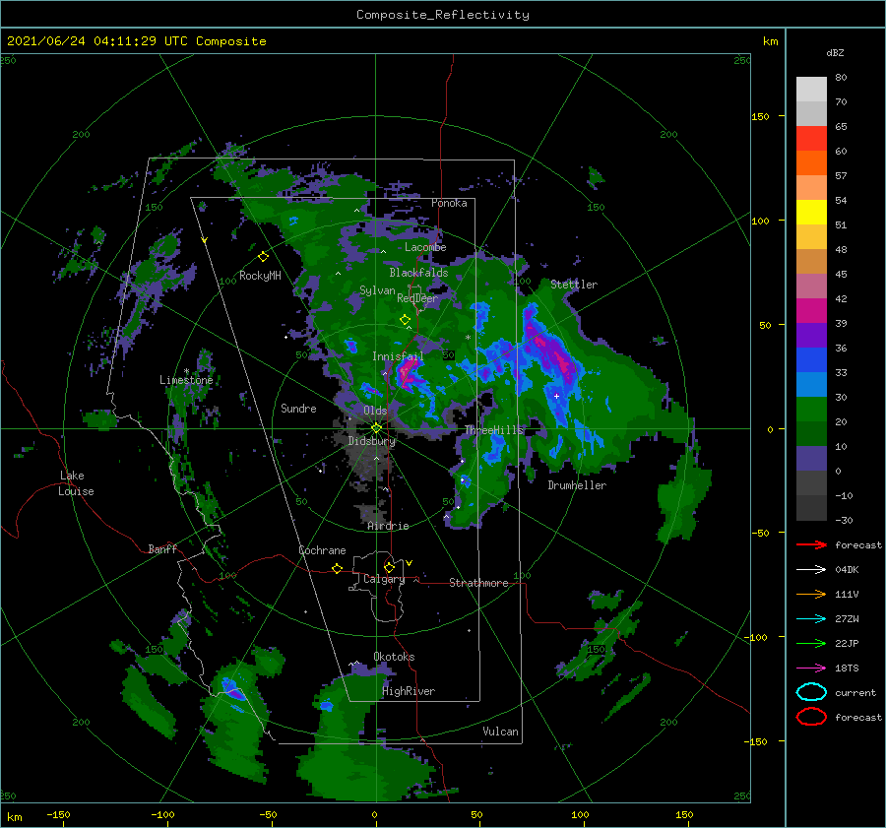Click the Airdrie label

click(x=388, y=526)
